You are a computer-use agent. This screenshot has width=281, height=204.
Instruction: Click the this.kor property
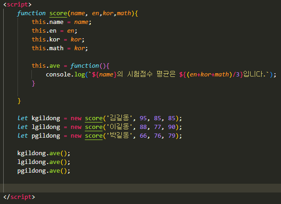(x=46, y=40)
